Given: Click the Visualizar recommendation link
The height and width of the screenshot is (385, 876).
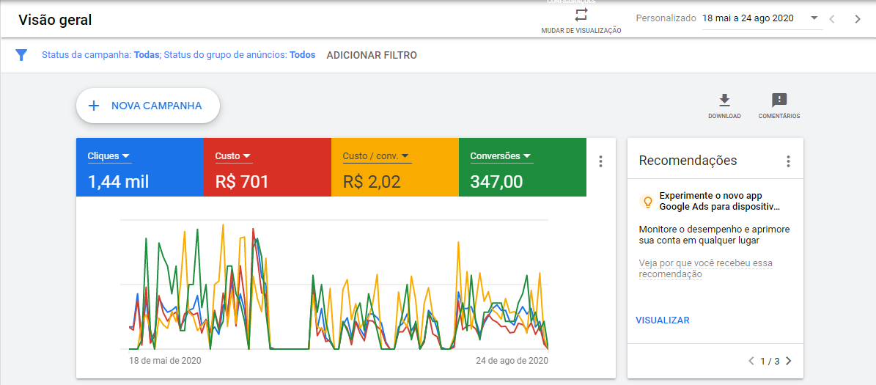Looking at the screenshot, I should (x=663, y=320).
